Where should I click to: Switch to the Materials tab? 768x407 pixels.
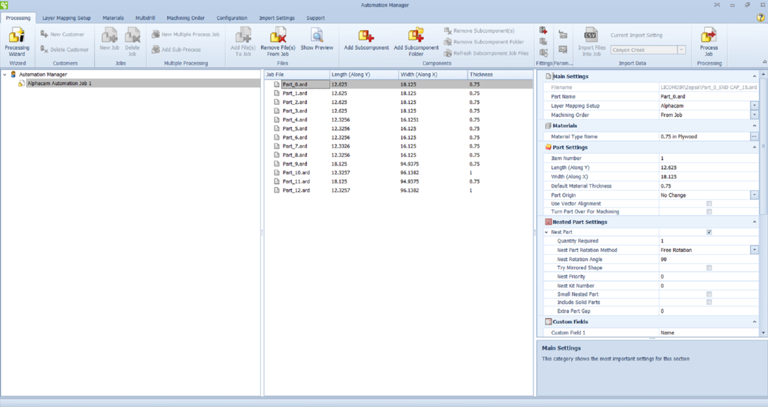113,18
